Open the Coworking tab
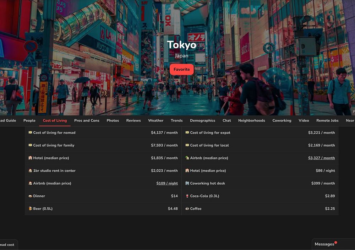Image resolution: width=355 pixels, height=250 pixels. point(282,120)
